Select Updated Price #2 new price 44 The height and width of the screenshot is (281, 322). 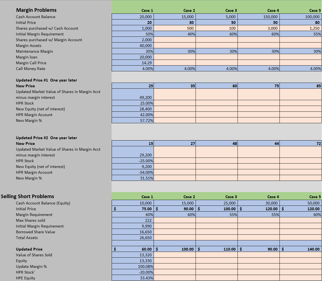coord(259,143)
